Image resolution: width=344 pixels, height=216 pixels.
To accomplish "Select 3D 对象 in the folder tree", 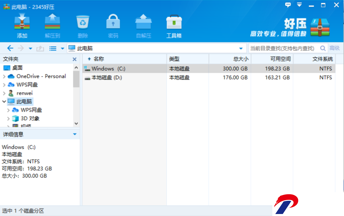I will click(26, 118).
